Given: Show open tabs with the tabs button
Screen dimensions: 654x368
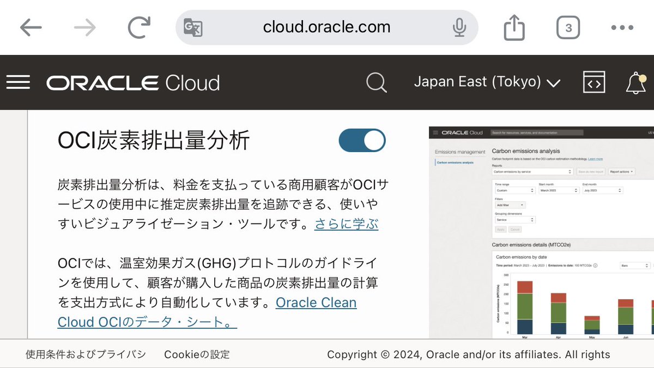Looking at the screenshot, I should tap(568, 27).
